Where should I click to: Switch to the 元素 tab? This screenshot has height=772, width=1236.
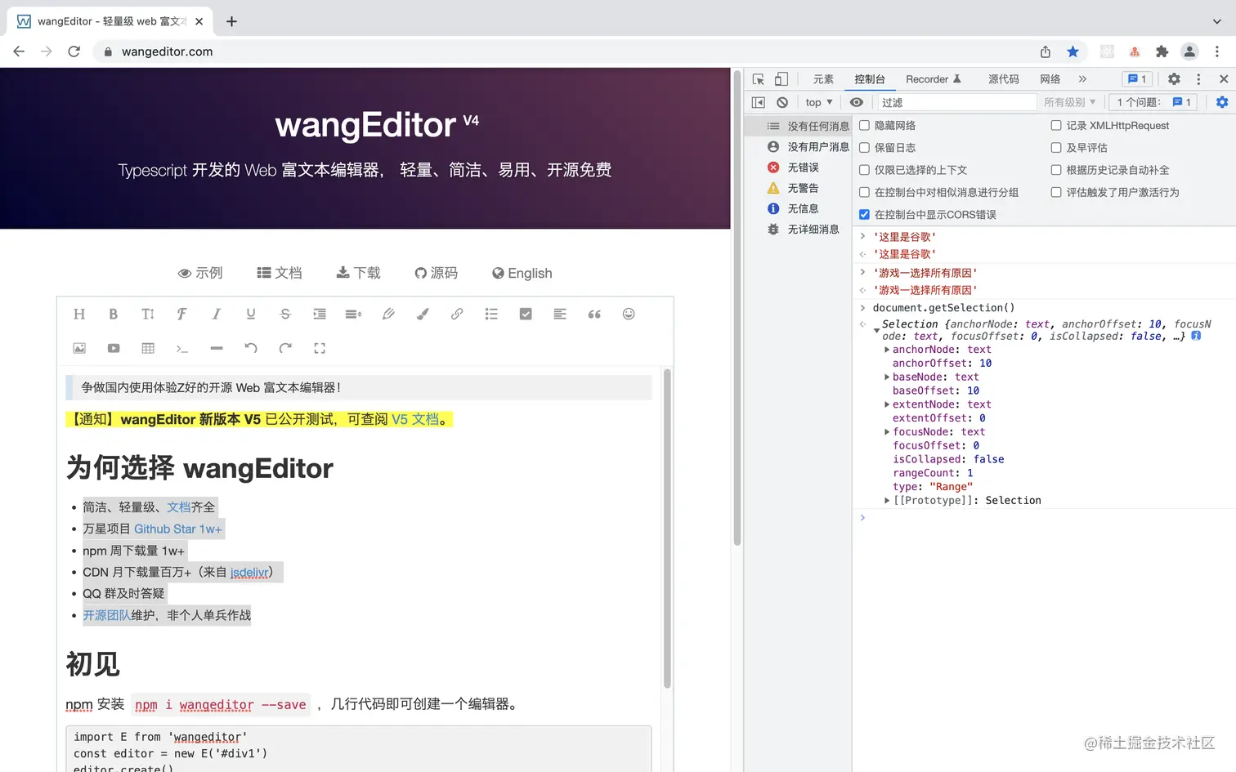coord(823,79)
